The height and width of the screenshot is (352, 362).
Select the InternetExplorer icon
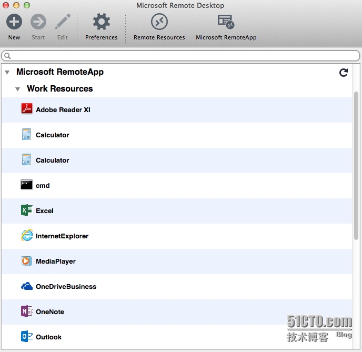27,235
